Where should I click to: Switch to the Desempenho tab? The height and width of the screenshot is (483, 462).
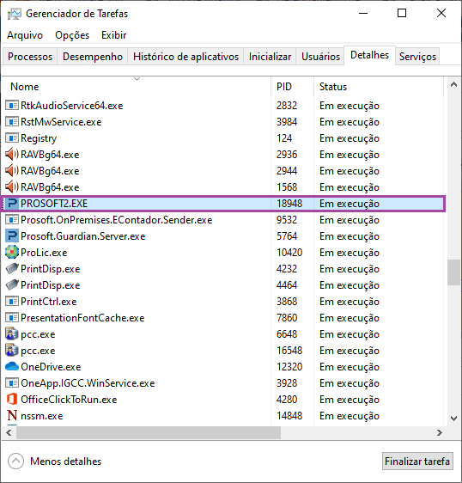click(x=93, y=57)
